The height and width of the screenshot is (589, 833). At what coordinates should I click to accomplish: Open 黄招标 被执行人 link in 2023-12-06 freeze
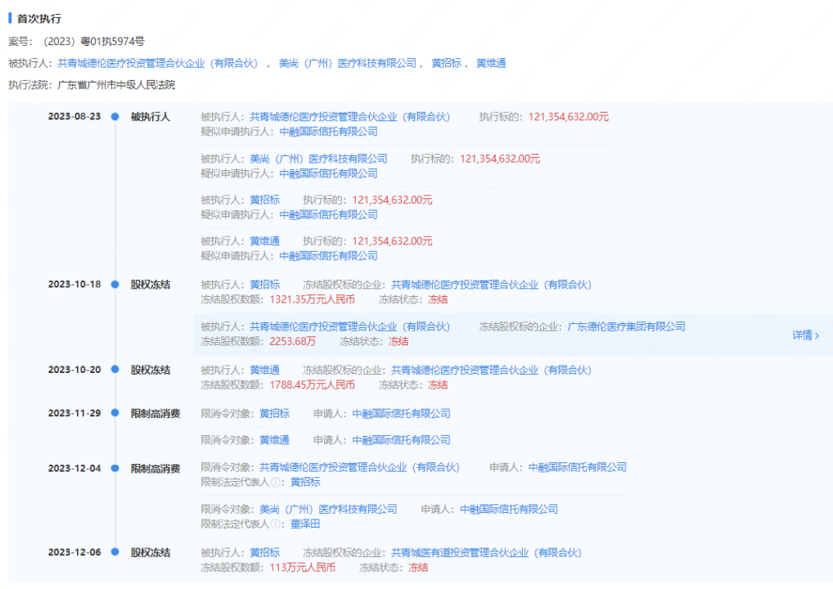point(264,553)
